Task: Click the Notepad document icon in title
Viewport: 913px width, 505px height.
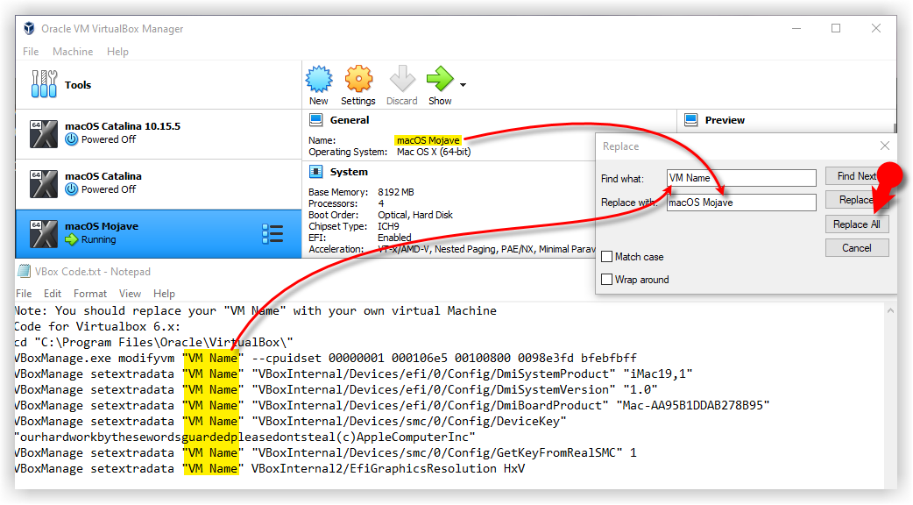Action: 25,271
